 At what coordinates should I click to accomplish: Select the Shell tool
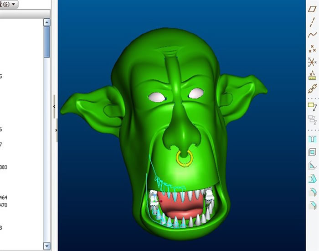(x=312, y=152)
